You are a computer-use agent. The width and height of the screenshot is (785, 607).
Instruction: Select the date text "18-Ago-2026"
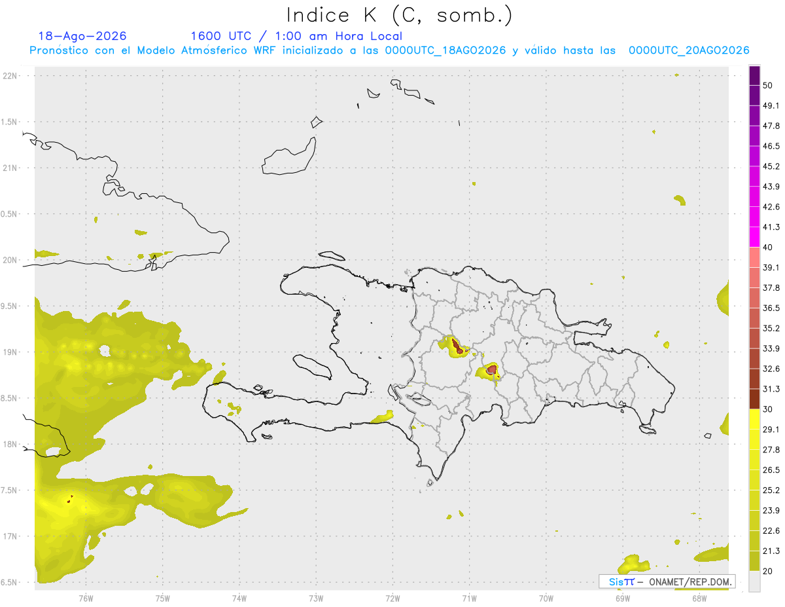pyautogui.click(x=82, y=36)
